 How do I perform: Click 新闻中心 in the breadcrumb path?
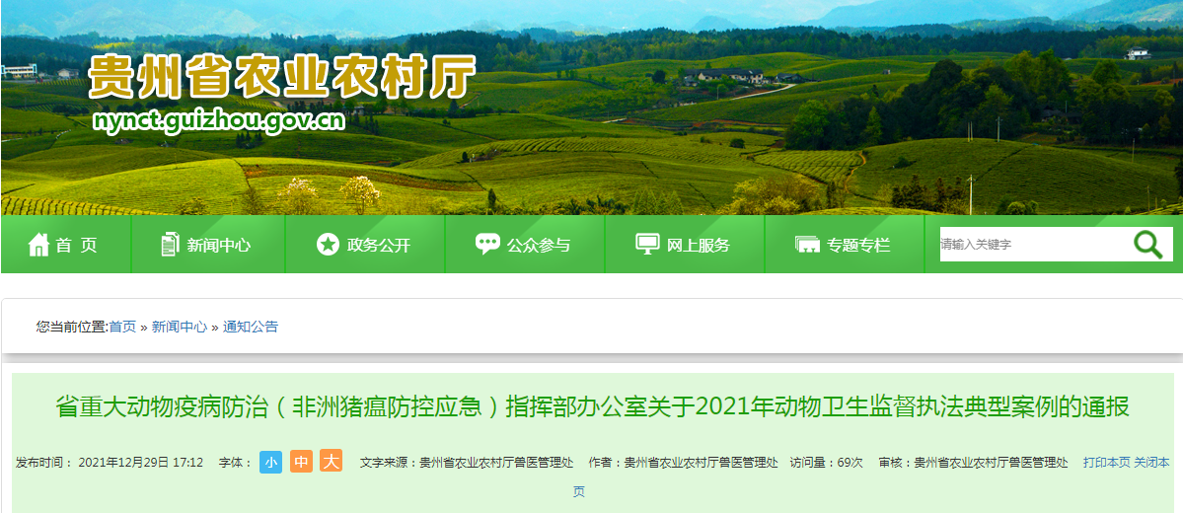tap(180, 327)
